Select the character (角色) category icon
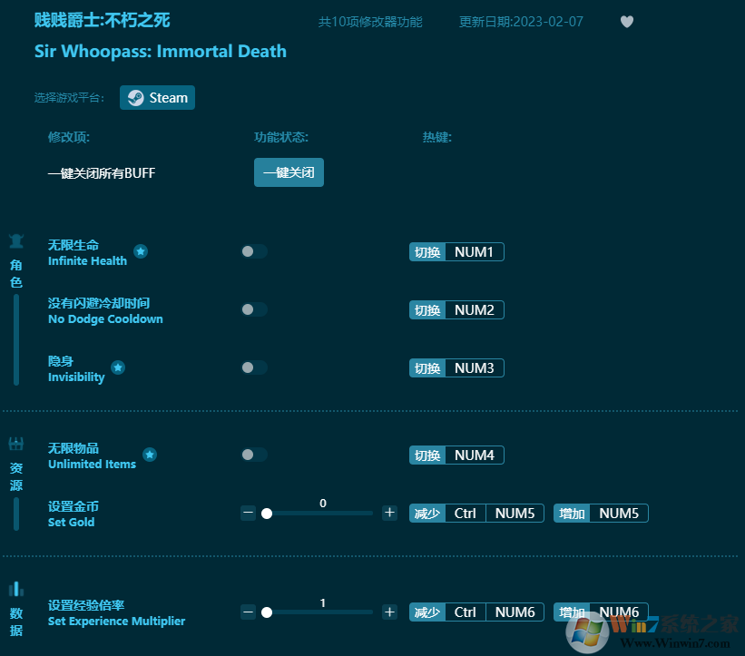Image resolution: width=745 pixels, height=656 pixels. point(16,241)
